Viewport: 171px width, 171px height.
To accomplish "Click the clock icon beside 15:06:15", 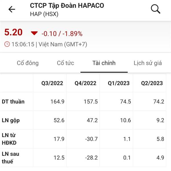I will pos(7,44).
